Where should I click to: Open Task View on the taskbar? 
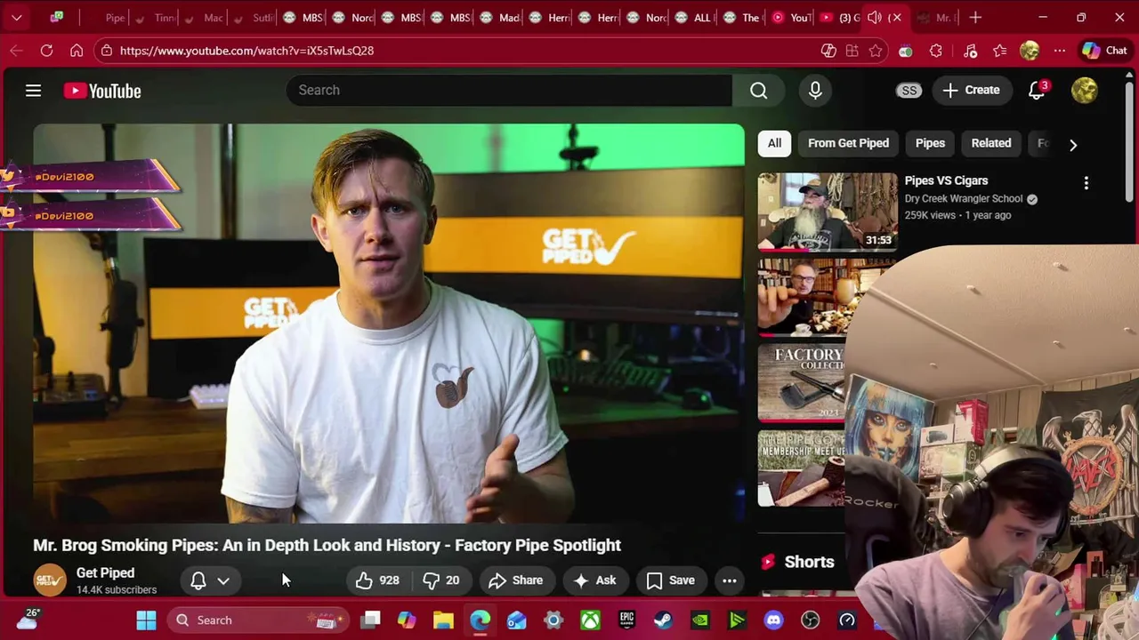(x=371, y=620)
